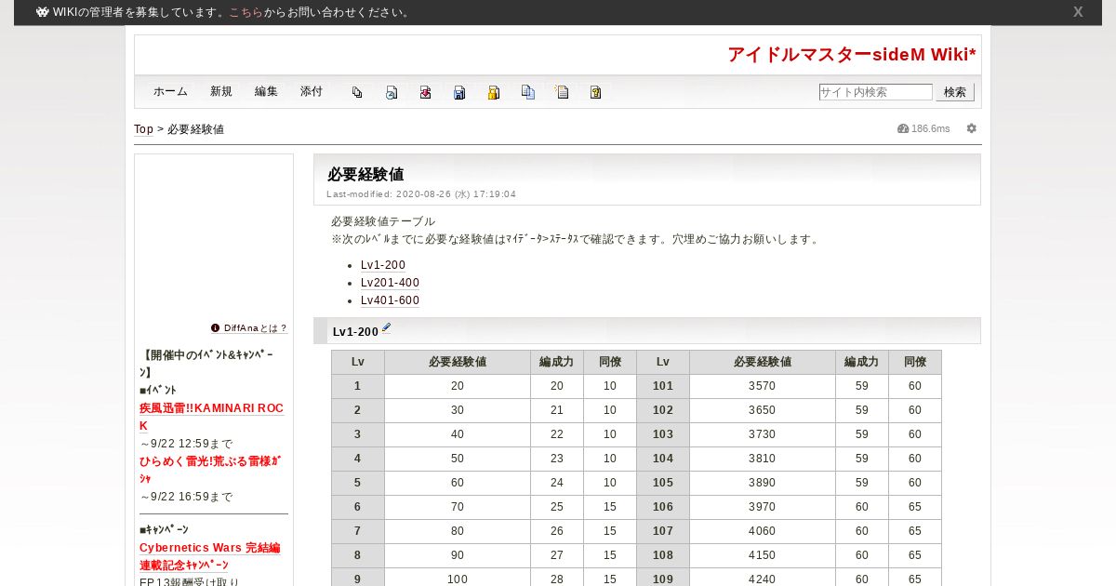Open the 編集 menu item
Screen dimensions: 1116x586
point(266,91)
